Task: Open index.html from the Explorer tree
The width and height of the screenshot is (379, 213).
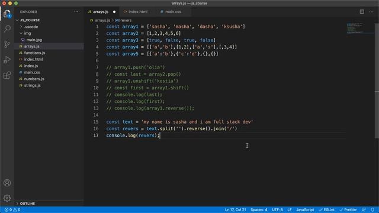Action: pos(49,59)
